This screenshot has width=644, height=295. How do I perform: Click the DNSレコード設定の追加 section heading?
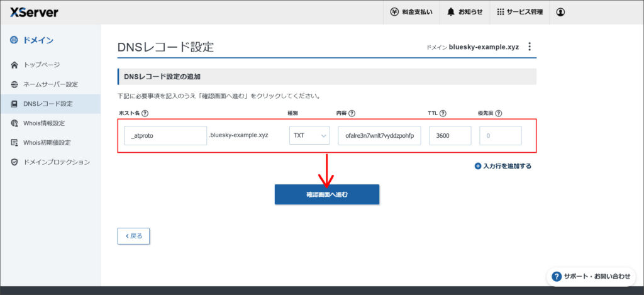162,77
